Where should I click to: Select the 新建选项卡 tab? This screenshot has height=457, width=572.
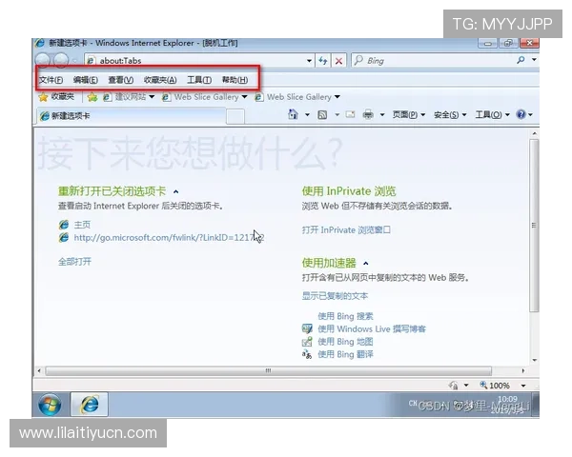pos(132,116)
